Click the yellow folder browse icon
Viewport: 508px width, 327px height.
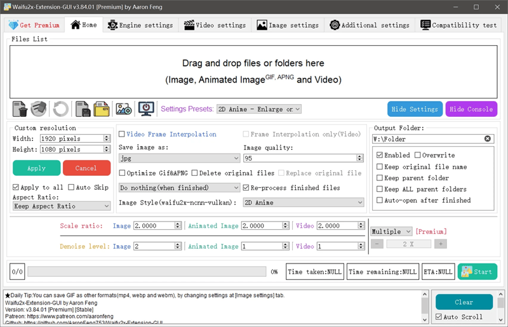tap(102, 109)
